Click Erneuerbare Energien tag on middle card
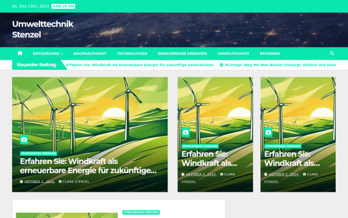The width and height of the screenshot is (348, 218). (x=200, y=146)
